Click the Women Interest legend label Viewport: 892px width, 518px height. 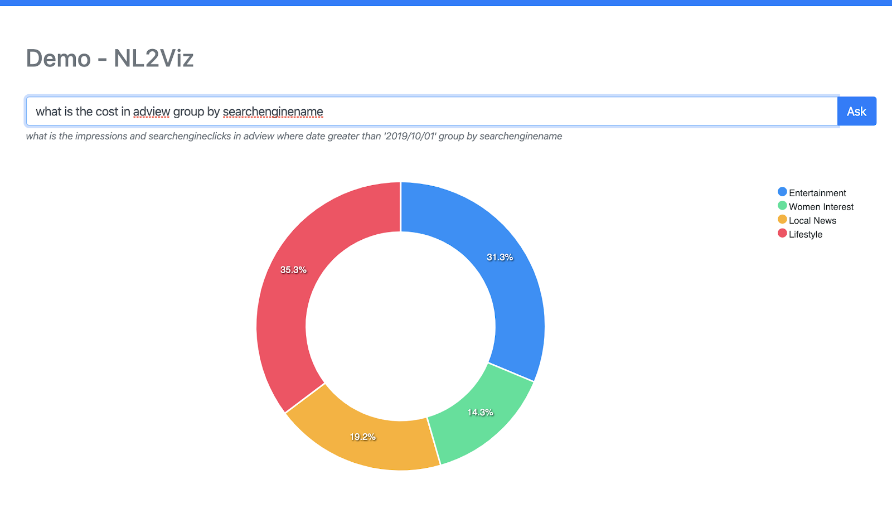click(821, 207)
